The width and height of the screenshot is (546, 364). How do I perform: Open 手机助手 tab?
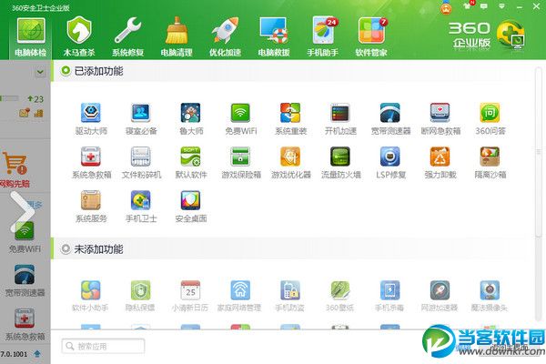click(x=323, y=37)
